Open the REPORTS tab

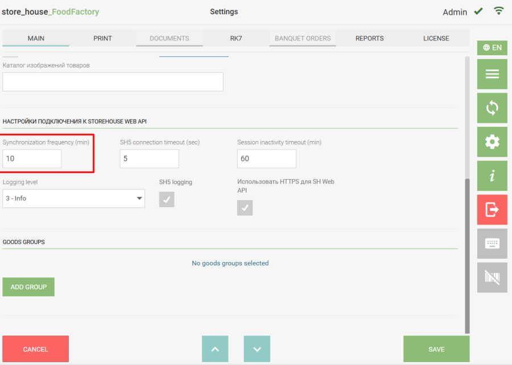tap(369, 39)
